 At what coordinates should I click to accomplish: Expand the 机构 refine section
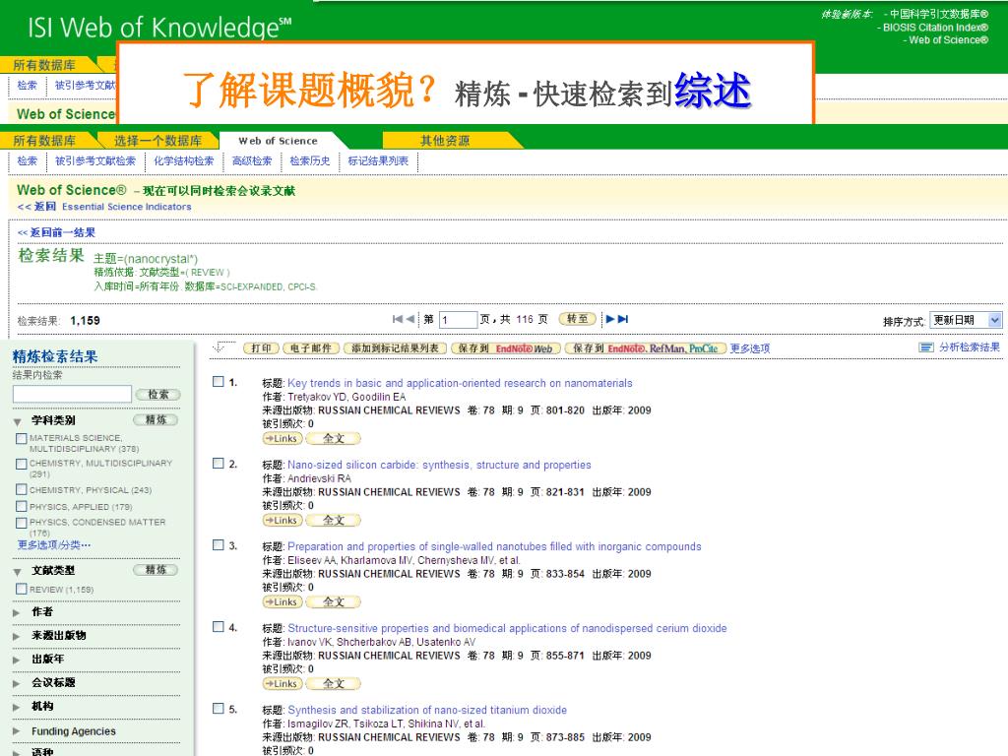[17, 707]
